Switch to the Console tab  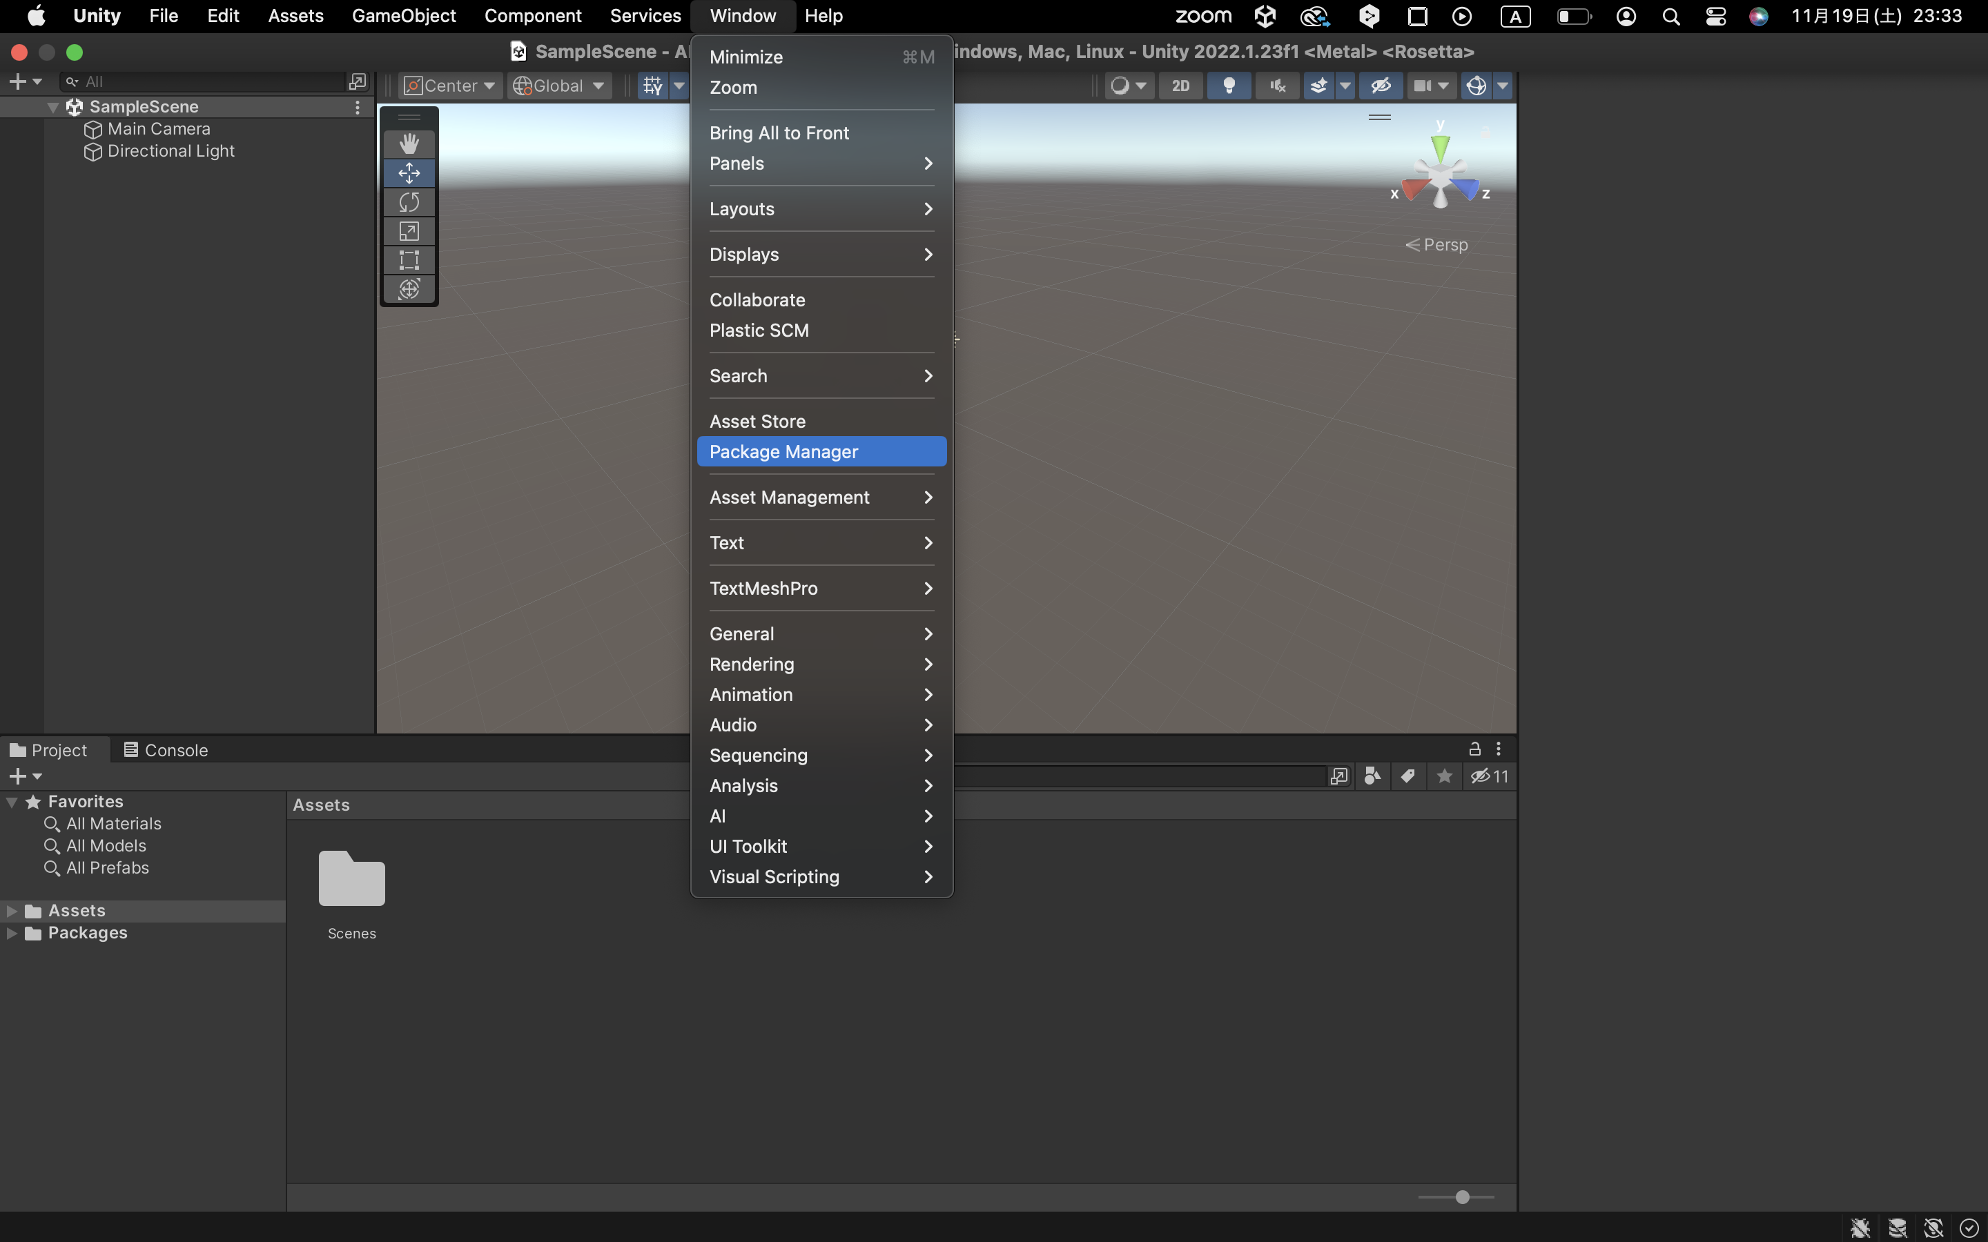pos(166,750)
